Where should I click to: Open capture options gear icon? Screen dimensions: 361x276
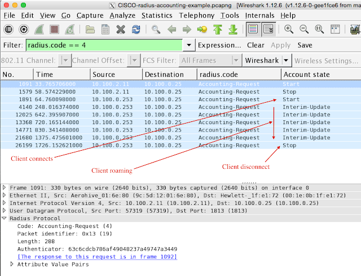click(24, 29)
